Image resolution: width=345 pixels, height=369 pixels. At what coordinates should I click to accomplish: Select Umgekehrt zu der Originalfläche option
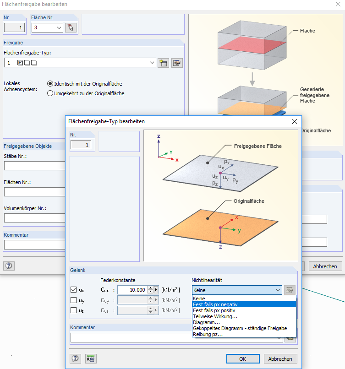click(x=50, y=93)
